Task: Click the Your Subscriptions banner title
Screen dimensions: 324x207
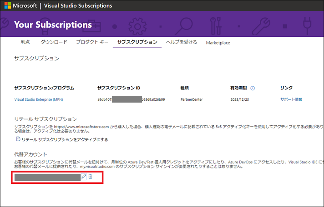Action: [x=53, y=25]
